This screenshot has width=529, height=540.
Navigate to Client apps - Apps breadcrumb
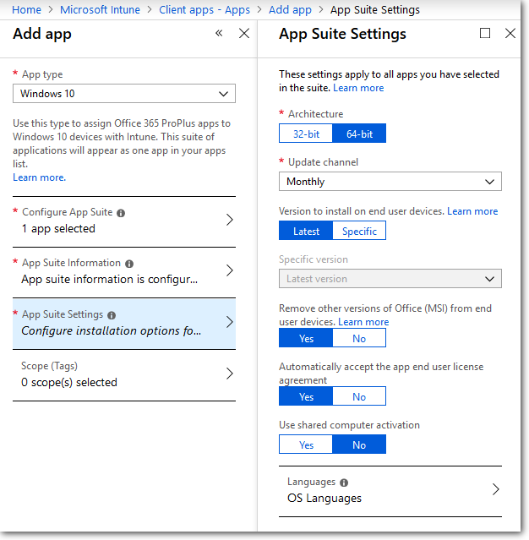[205, 9]
